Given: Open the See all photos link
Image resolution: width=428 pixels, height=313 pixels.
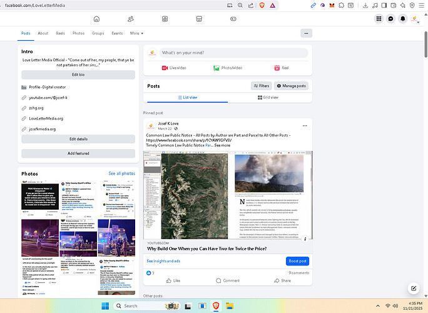Looking at the screenshot, I should point(121,173).
